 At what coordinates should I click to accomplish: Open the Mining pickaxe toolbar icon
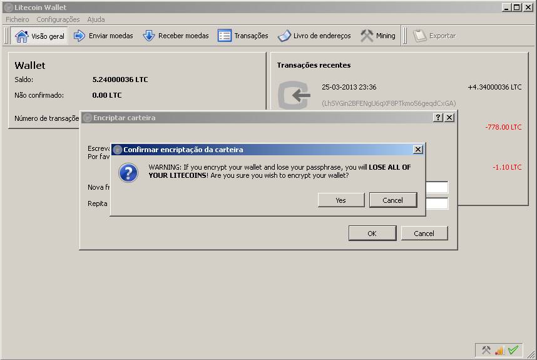click(367, 36)
